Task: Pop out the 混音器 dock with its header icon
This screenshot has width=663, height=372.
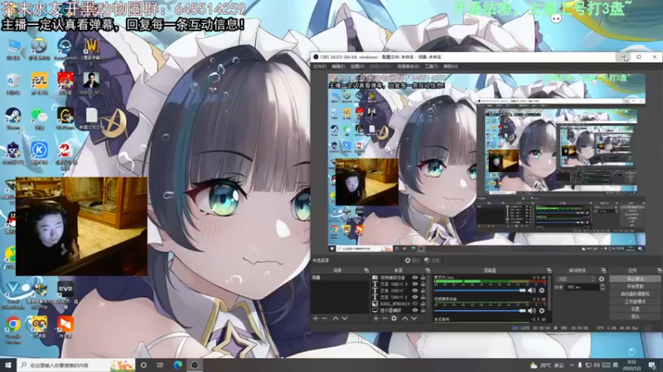Action: click(549, 270)
